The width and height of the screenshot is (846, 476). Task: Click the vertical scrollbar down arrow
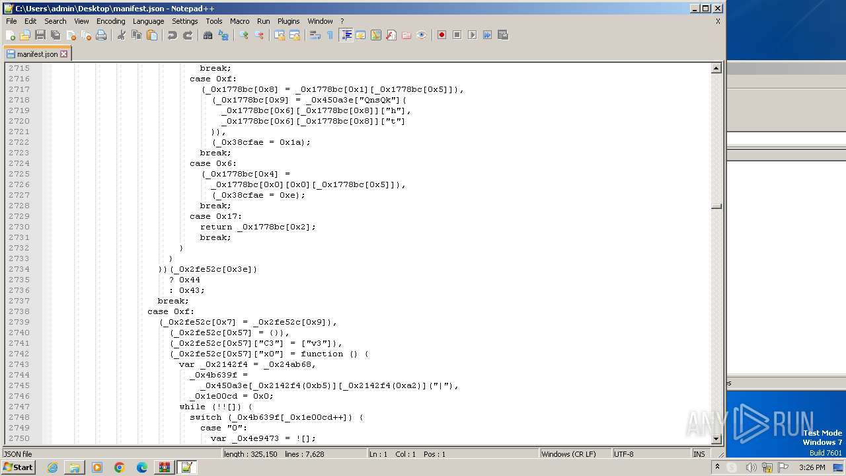point(716,439)
